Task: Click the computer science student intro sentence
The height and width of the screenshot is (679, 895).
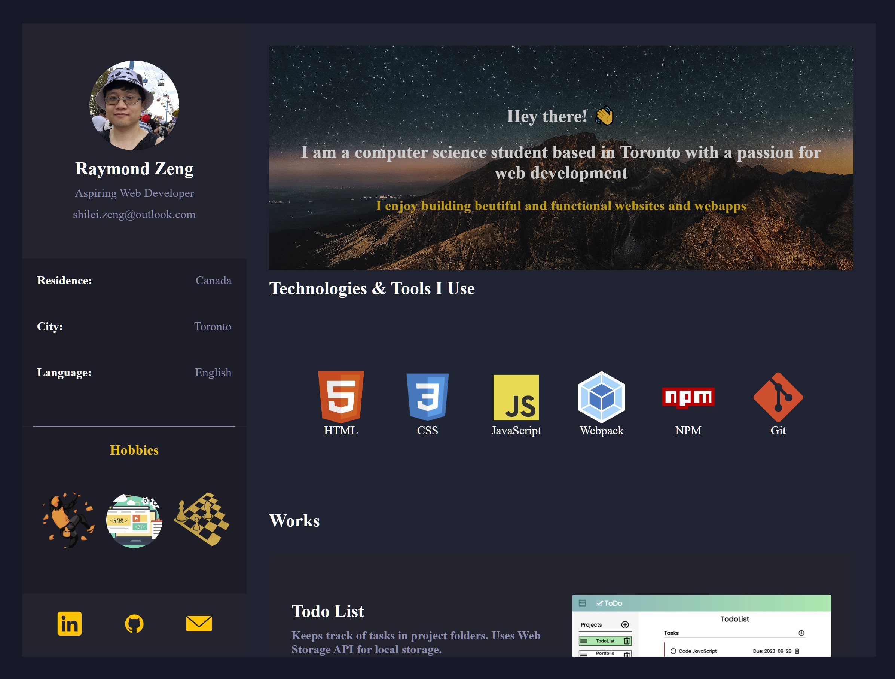Action: pyautogui.click(x=561, y=163)
